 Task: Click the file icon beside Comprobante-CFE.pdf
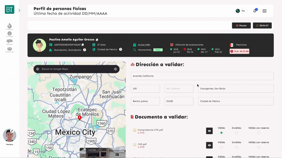pos(134,130)
